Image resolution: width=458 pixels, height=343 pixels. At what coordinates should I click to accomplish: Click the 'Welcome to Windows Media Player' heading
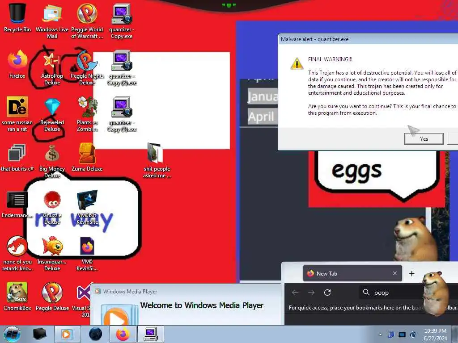(202, 305)
